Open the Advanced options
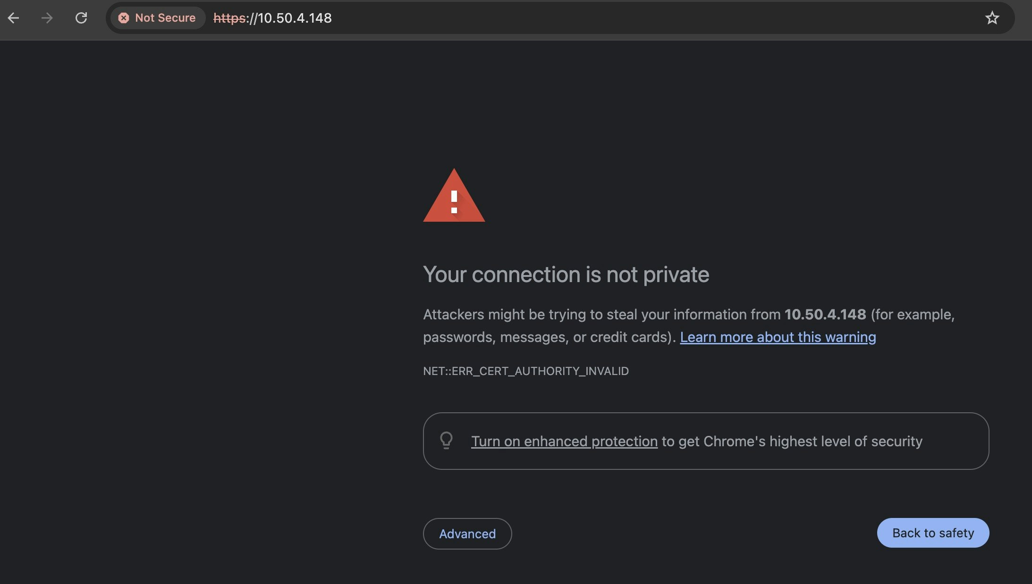 (x=467, y=534)
